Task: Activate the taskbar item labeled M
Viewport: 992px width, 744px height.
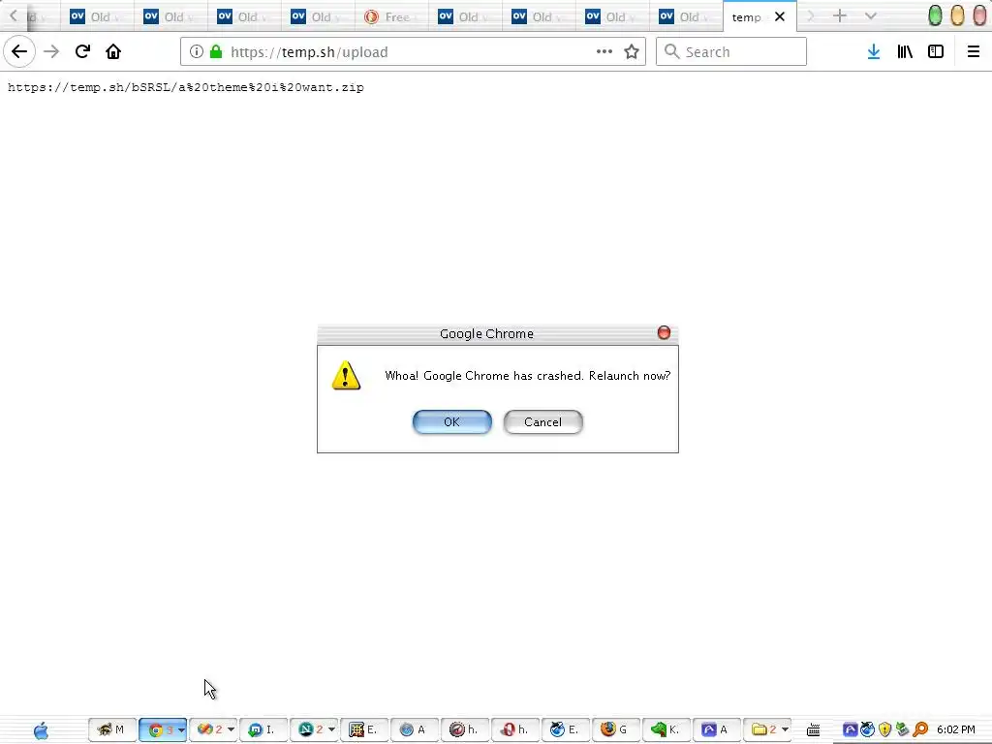Action: point(112,729)
